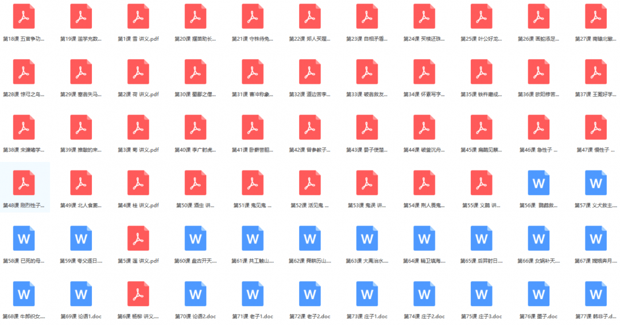This screenshot has height=325, width=620.
Task: Open the 第69课 论语1.doc icon
Action: (x=81, y=293)
